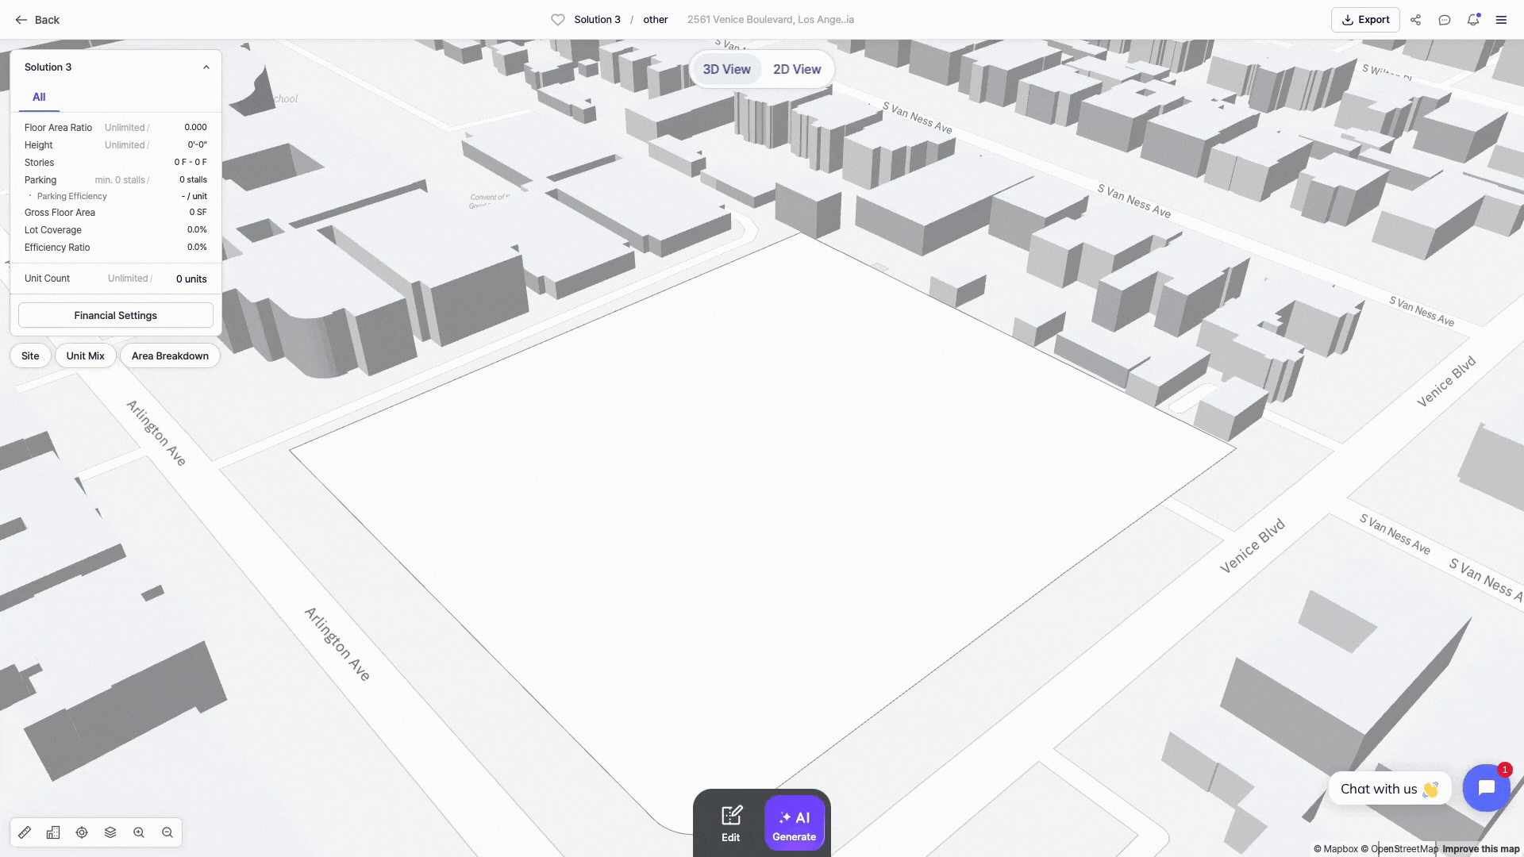Select the ruler measure tool
Screen dimensions: 1524x857
point(25,832)
